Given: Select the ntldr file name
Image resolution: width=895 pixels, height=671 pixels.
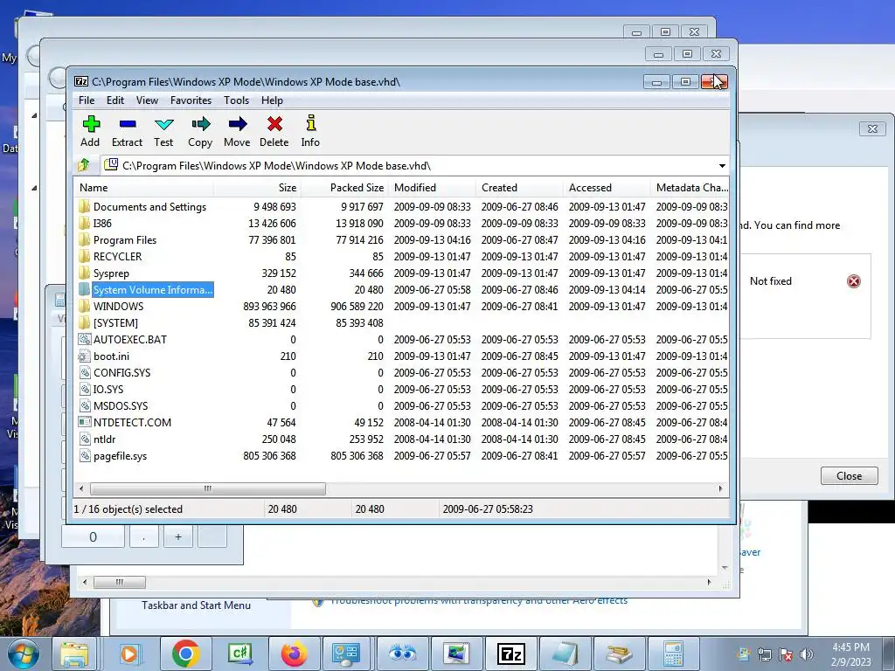Looking at the screenshot, I should [105, 439].
